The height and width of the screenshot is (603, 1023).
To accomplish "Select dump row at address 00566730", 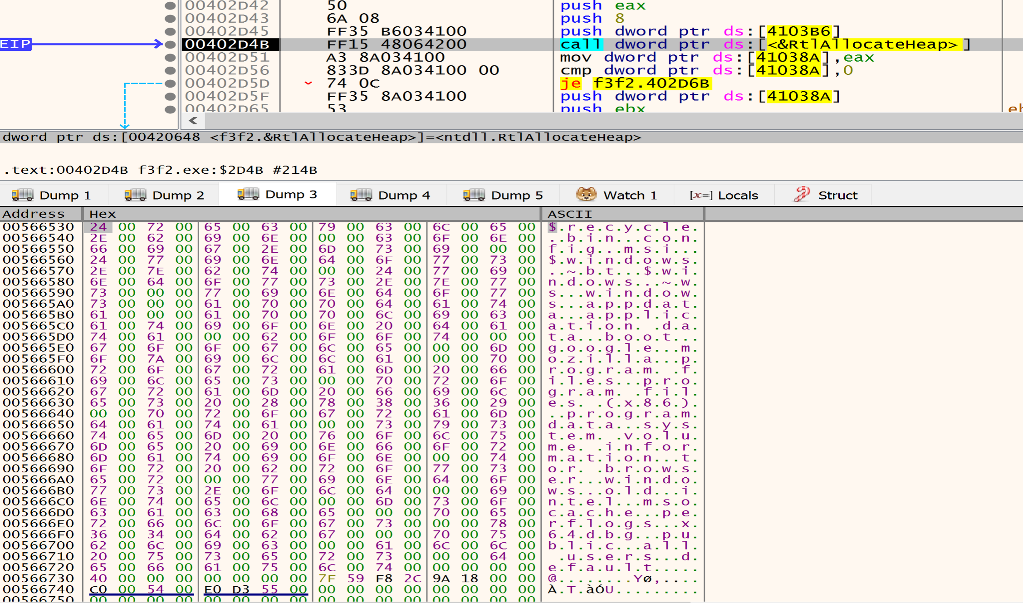I will tap(38, 578).
